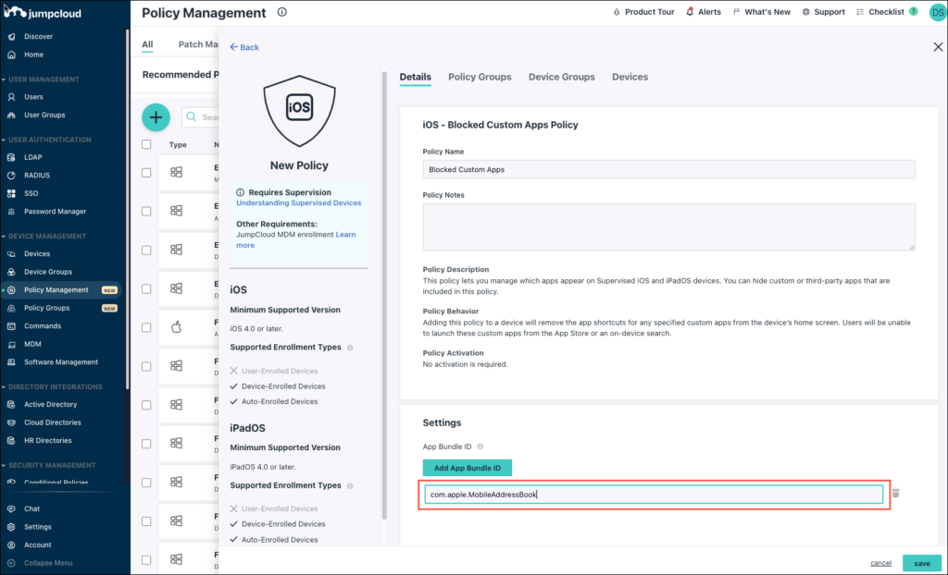Open Settings in sidebar
Image resolution: width=948 pixels, height=575 pixels.
coord(37,528)
